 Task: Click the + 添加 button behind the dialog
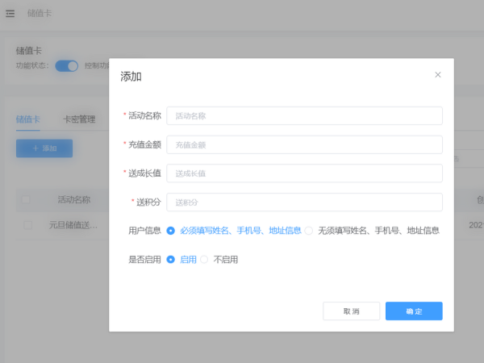click(44, 148)
